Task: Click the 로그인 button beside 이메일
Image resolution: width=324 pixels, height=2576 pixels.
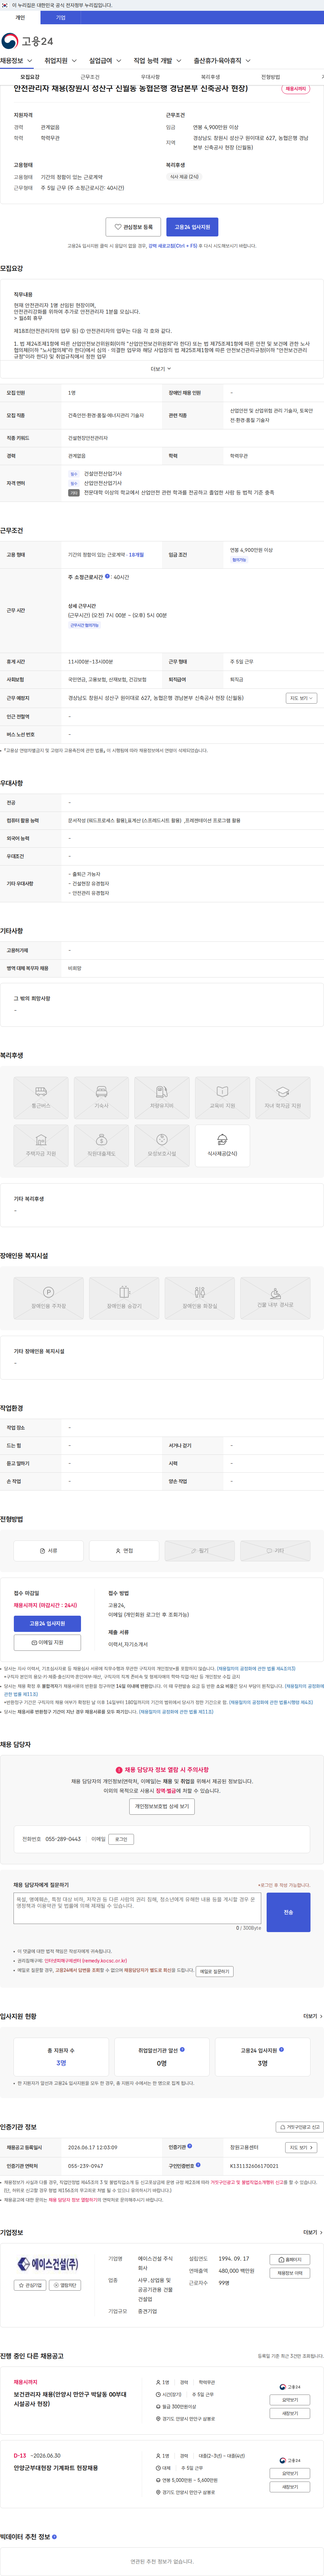Action: (121, 1839)
